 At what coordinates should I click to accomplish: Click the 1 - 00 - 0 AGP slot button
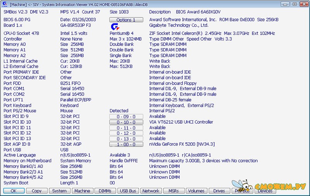point(126,144)
